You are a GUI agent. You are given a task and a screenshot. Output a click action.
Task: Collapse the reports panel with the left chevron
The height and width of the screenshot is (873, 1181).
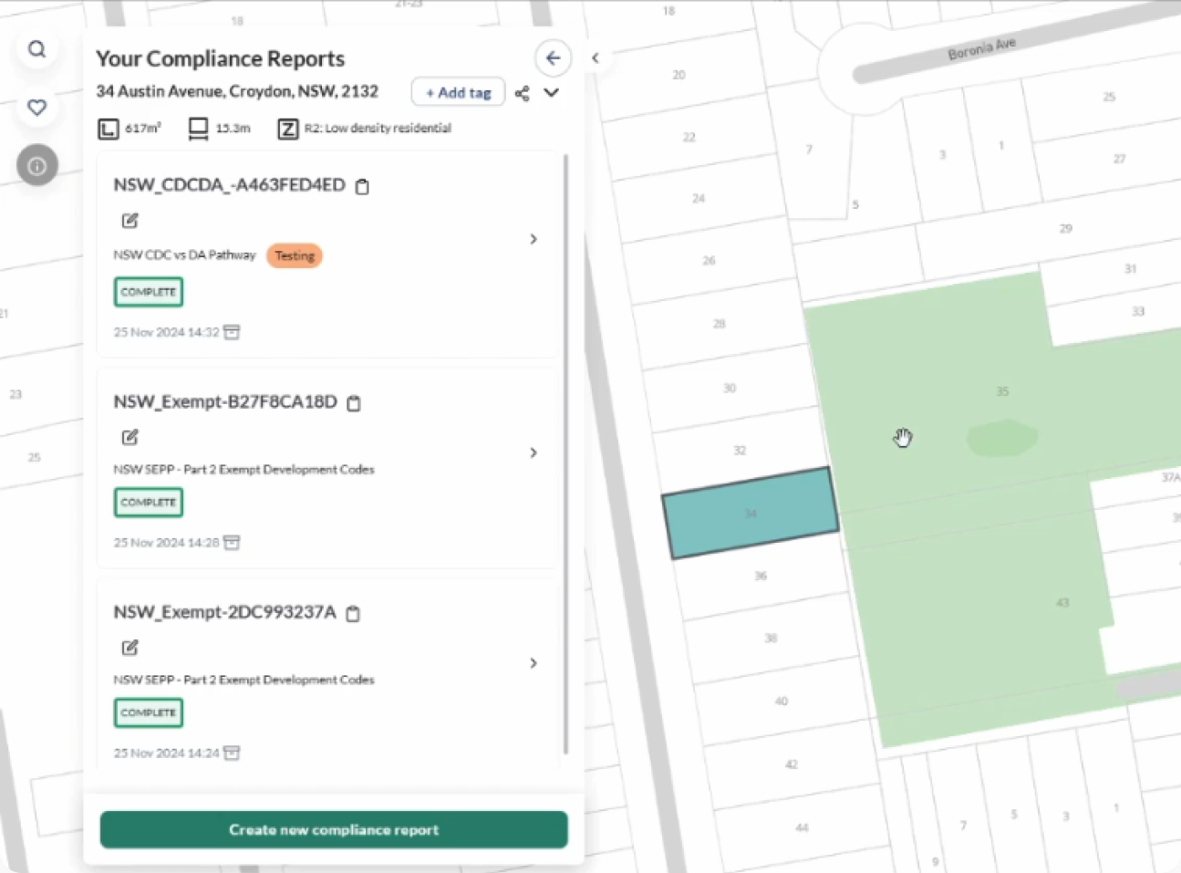(x=595, y=57)
